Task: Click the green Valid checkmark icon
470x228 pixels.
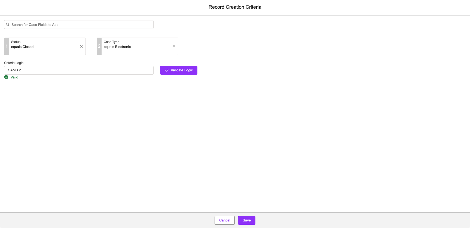Action: (6, 77)
